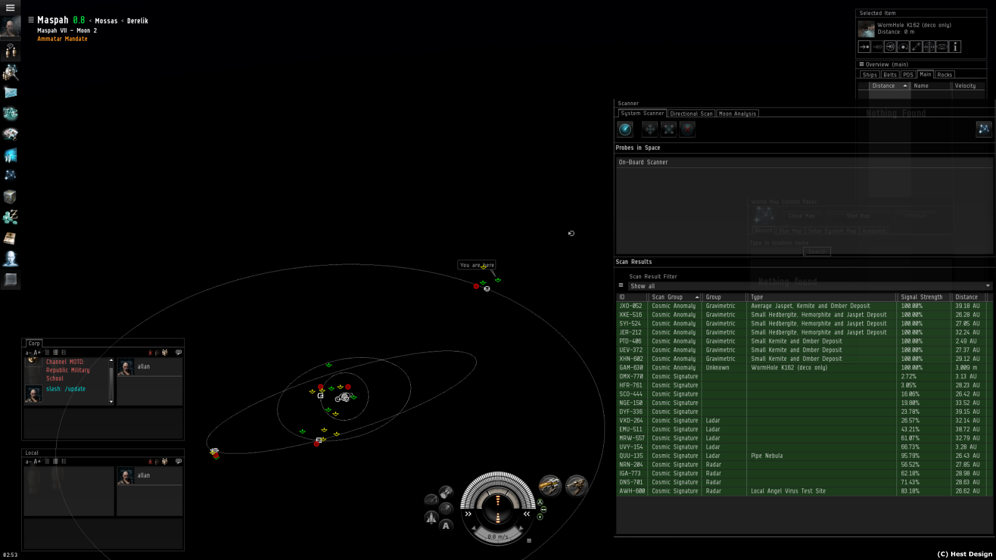Screen dimensions: 996x560
Task: Open the cargo box Assets icon
Action: coord(11,197)
